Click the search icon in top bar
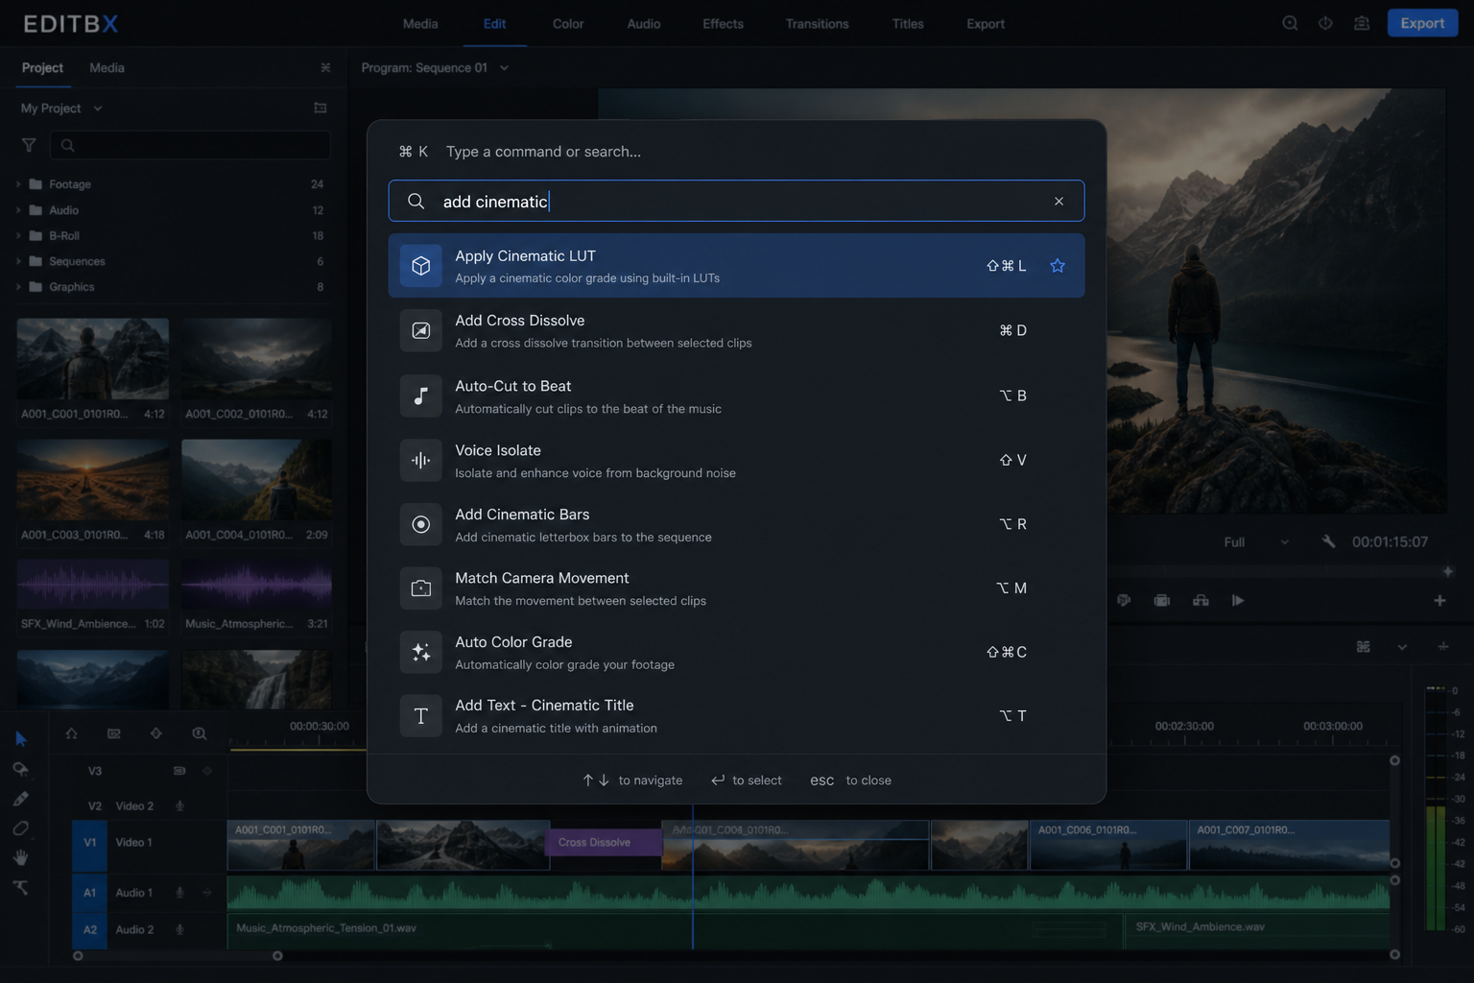The height and width of the screenshot is (983, 1474). [x=1290, y=23]
